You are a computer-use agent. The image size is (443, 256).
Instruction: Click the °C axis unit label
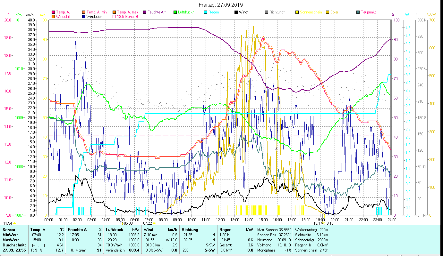[8, 15]
